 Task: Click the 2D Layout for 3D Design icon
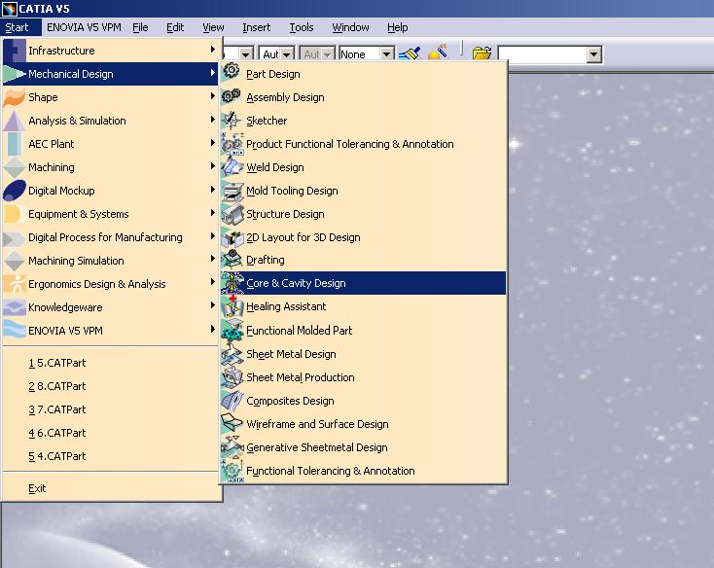tap(232, 236)
